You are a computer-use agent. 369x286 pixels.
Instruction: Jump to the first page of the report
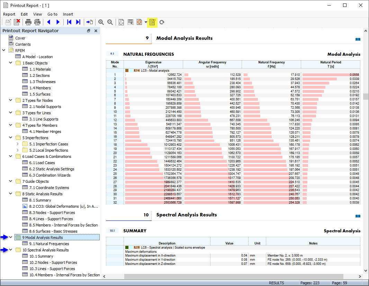tap(69, 22)
